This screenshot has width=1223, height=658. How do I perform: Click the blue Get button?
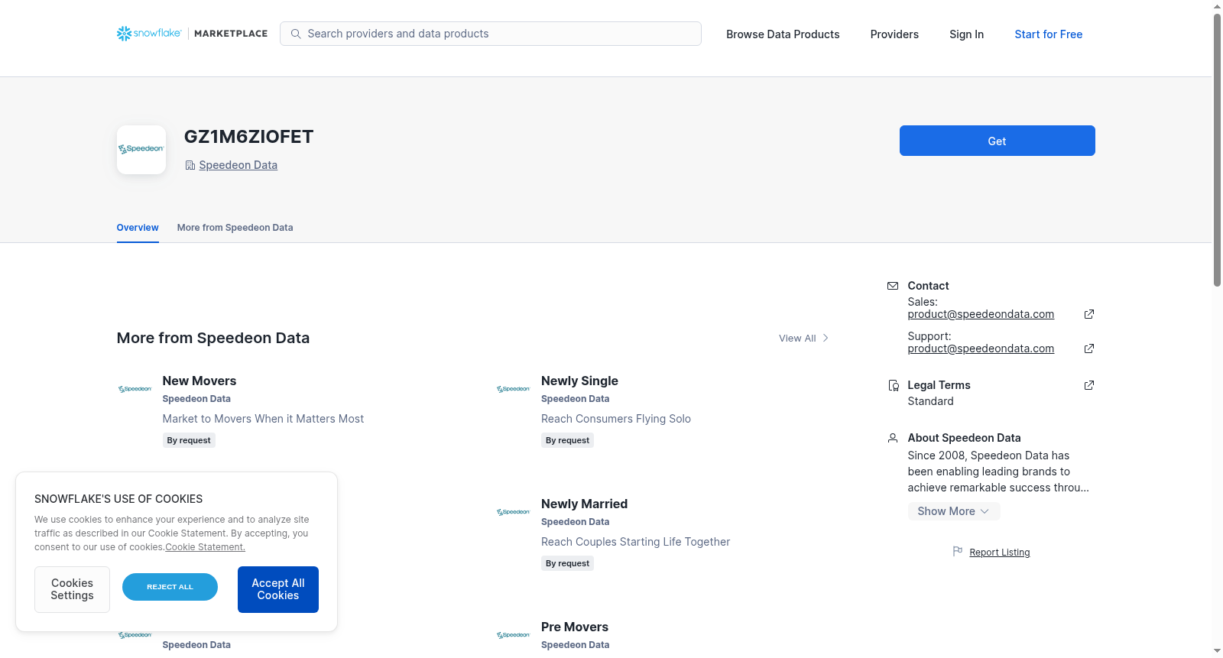click(997, 141)
